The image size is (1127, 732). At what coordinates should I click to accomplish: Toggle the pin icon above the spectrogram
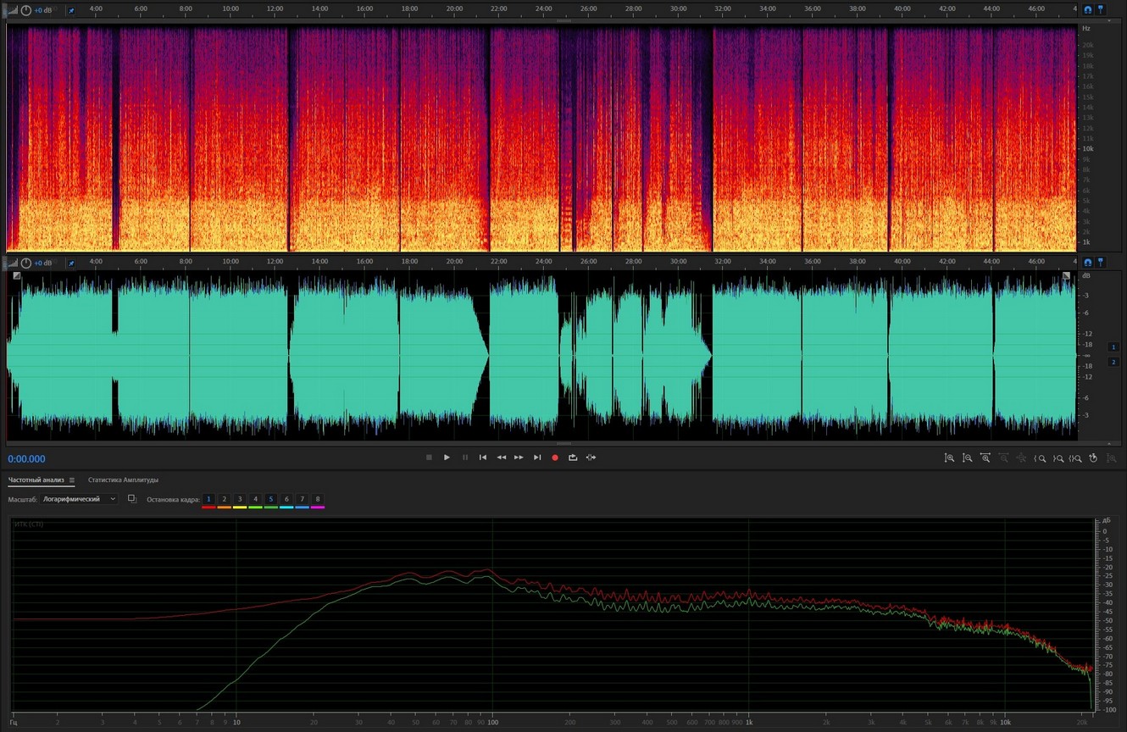click(x=71, y=10)
